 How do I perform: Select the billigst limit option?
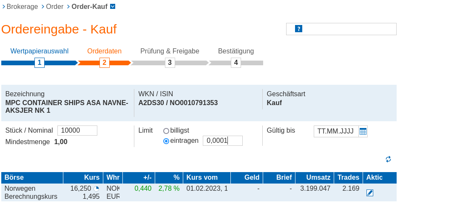click(166, 131)
